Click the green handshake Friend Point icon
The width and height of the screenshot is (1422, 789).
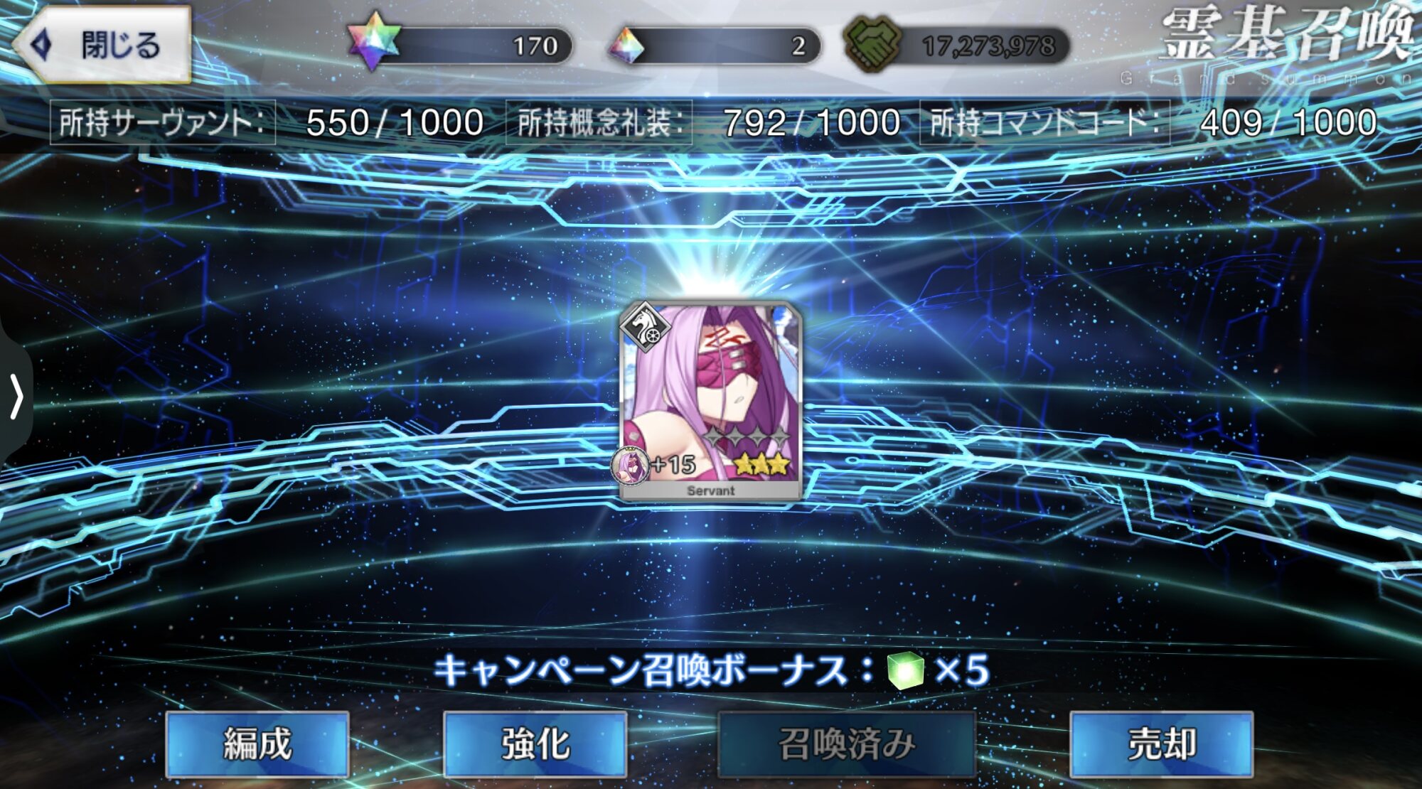click(872, 44)
